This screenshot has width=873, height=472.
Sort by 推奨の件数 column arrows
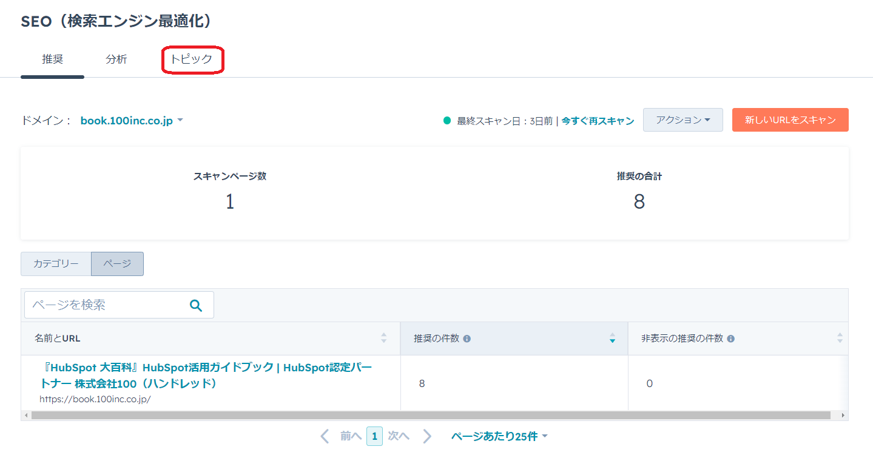click(x=612, y=338)
